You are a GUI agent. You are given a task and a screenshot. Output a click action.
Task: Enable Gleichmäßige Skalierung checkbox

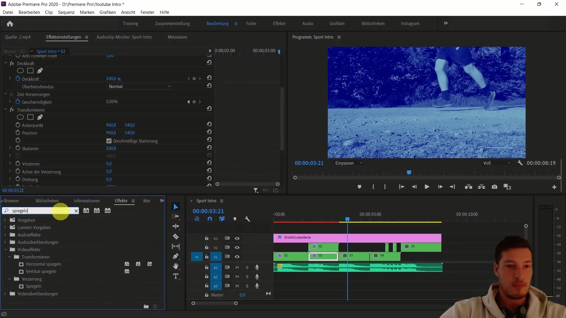(109, 140)
